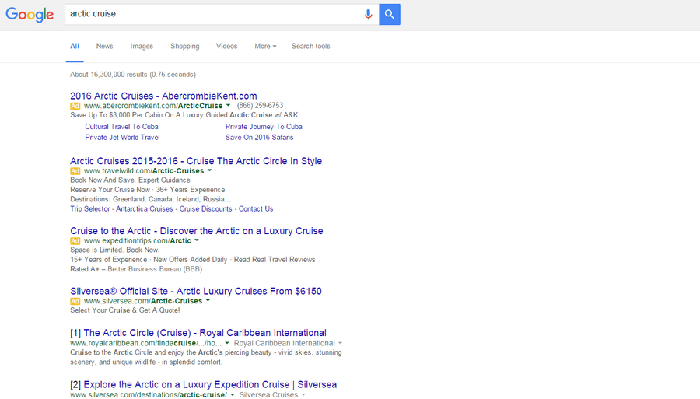Click the About 16,300,000 results text
This screenshot has height=399, width=700.
(x=132, y=75)
